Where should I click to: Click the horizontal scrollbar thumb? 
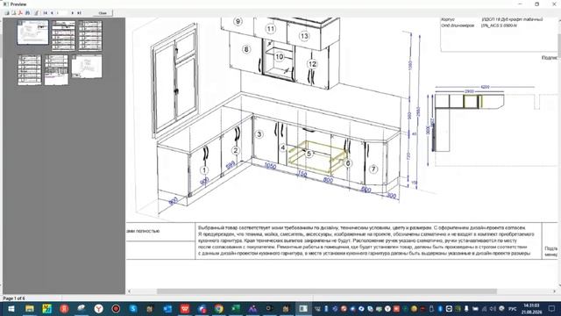point(327,291)
